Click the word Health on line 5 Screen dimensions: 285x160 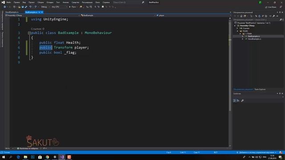(x=72, y=43)
